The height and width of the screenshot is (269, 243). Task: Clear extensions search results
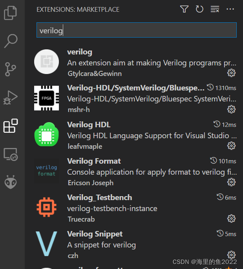click(215, 9)
